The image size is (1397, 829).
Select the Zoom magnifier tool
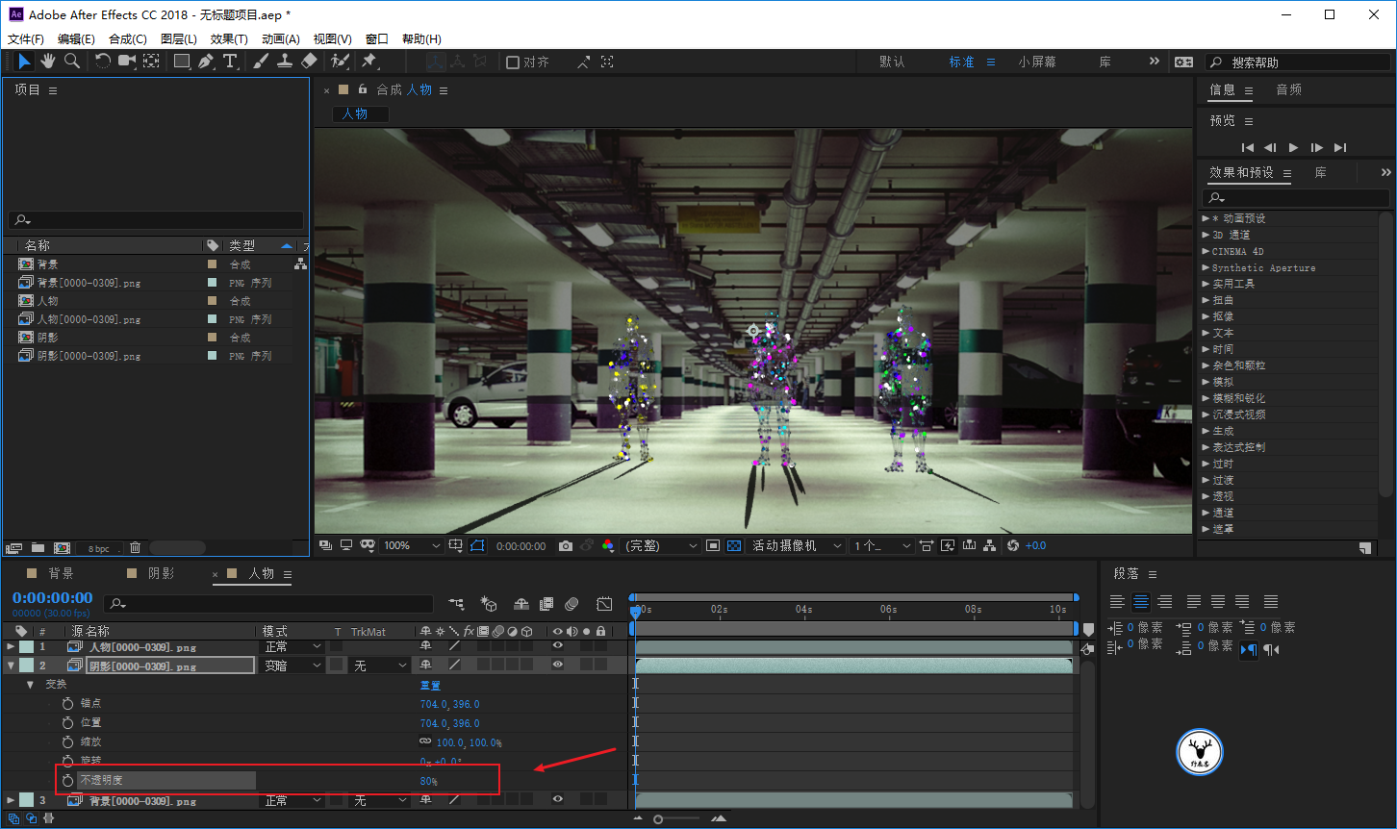point(72,62)
